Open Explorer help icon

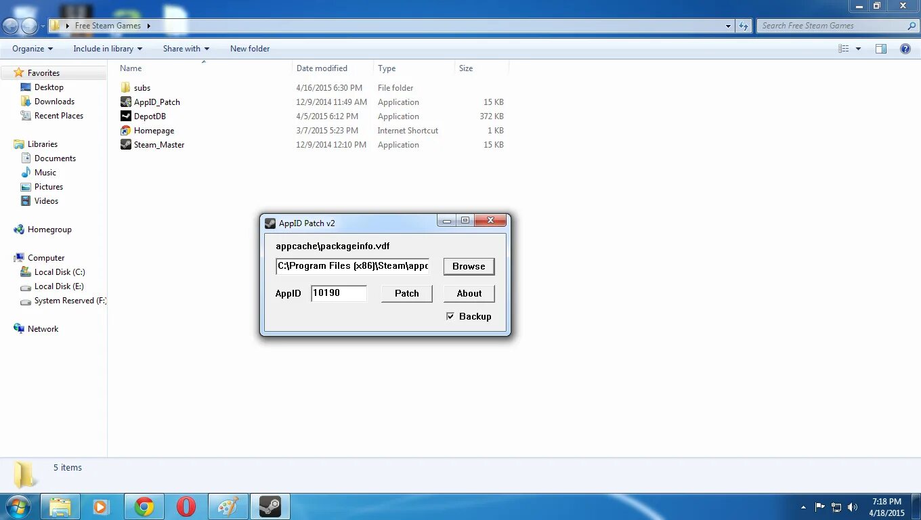(x=905, y=49)
